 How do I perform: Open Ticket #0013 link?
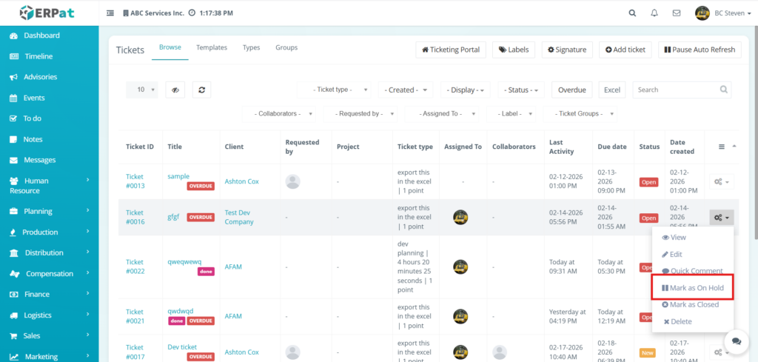point(135,181)
